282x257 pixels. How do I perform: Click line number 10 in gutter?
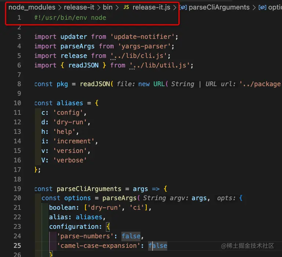click(x=17, y=103)
